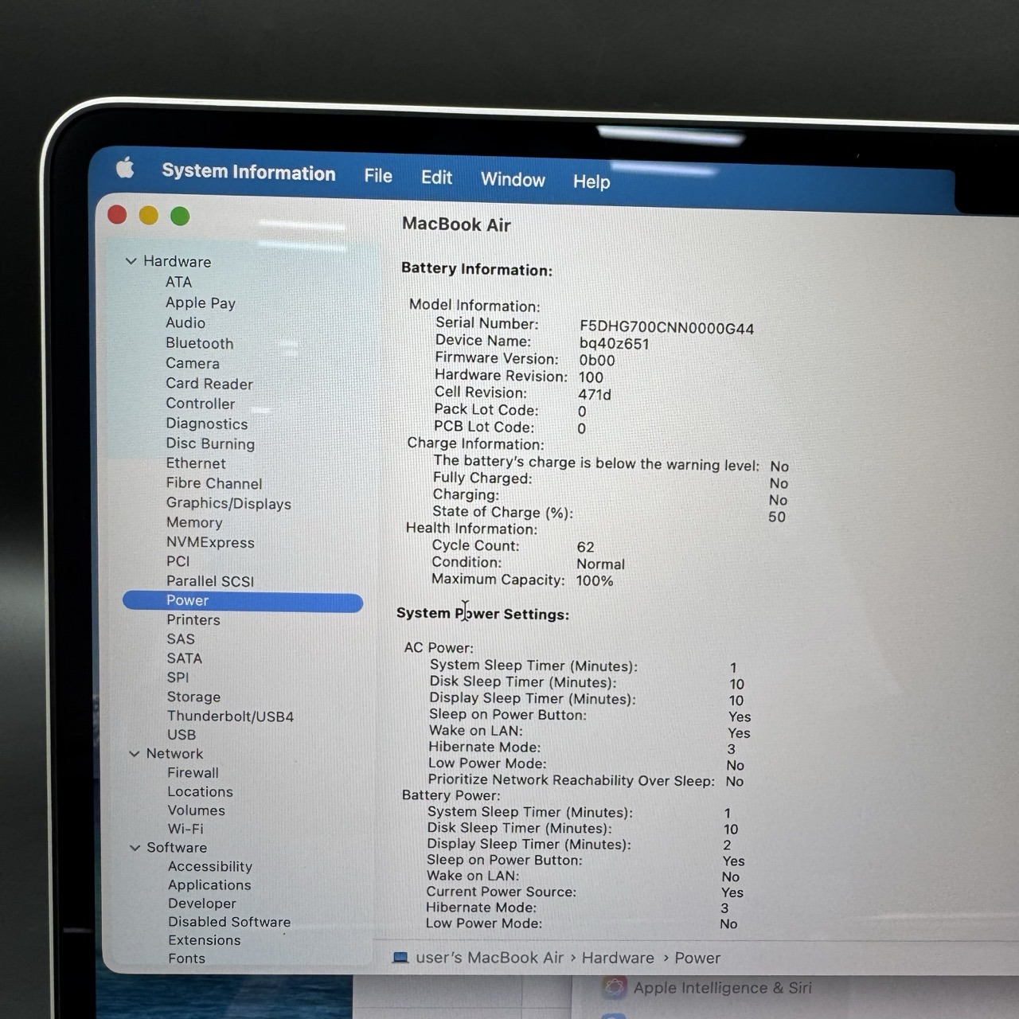
Task: Select Bluetooth in the Hardware list
Action: coord(199,343)
